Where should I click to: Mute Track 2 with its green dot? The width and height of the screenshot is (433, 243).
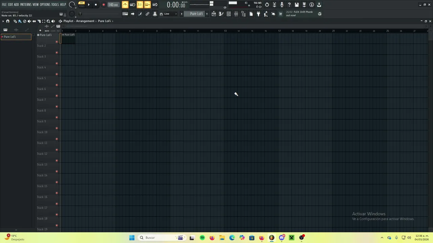click(56, 53)
